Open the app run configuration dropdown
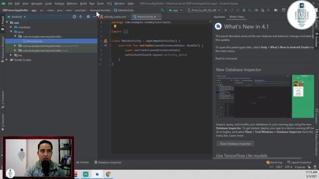The height and width of the screenshot is (179, 319). [175, 10]
